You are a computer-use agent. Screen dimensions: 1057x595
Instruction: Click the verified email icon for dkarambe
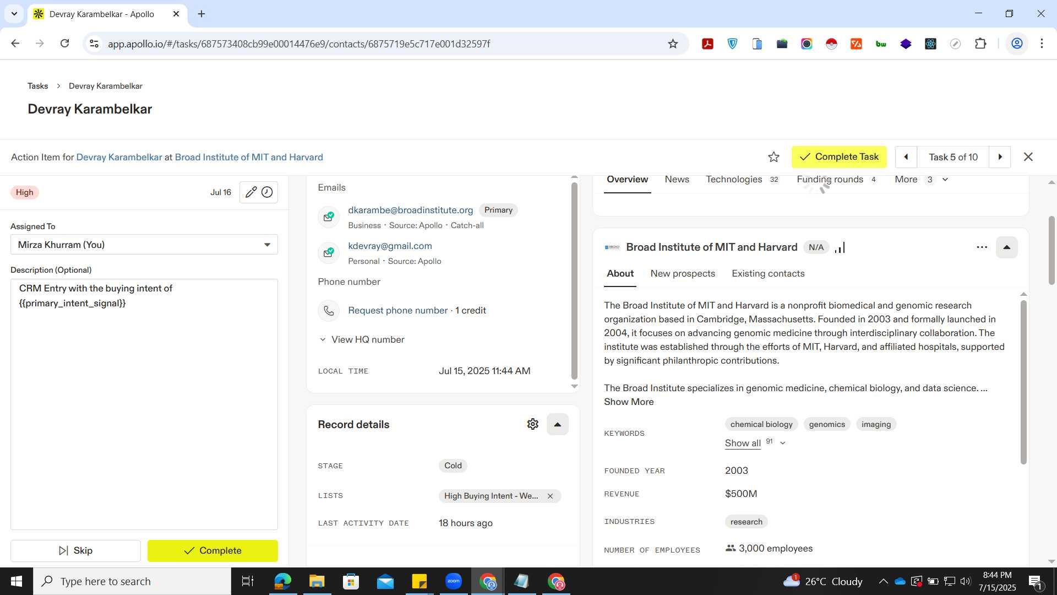tap(329, 217)
